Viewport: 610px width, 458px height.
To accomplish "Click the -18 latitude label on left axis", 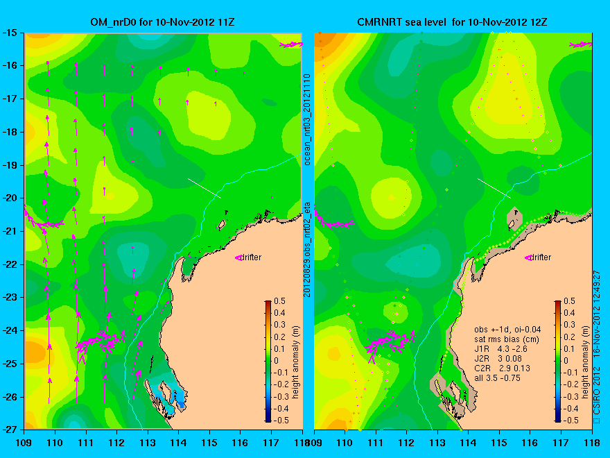I will pos(10,132).
